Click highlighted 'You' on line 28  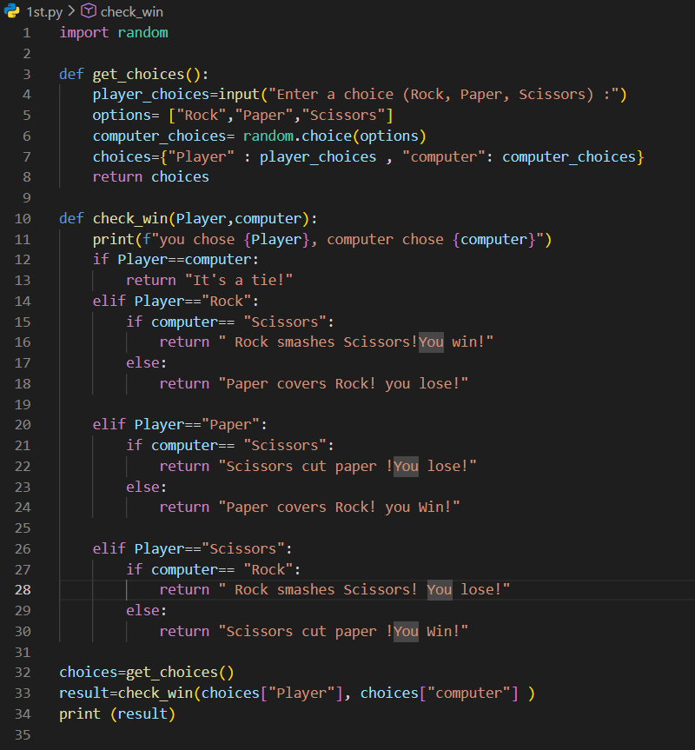click(x=440, y=590)
